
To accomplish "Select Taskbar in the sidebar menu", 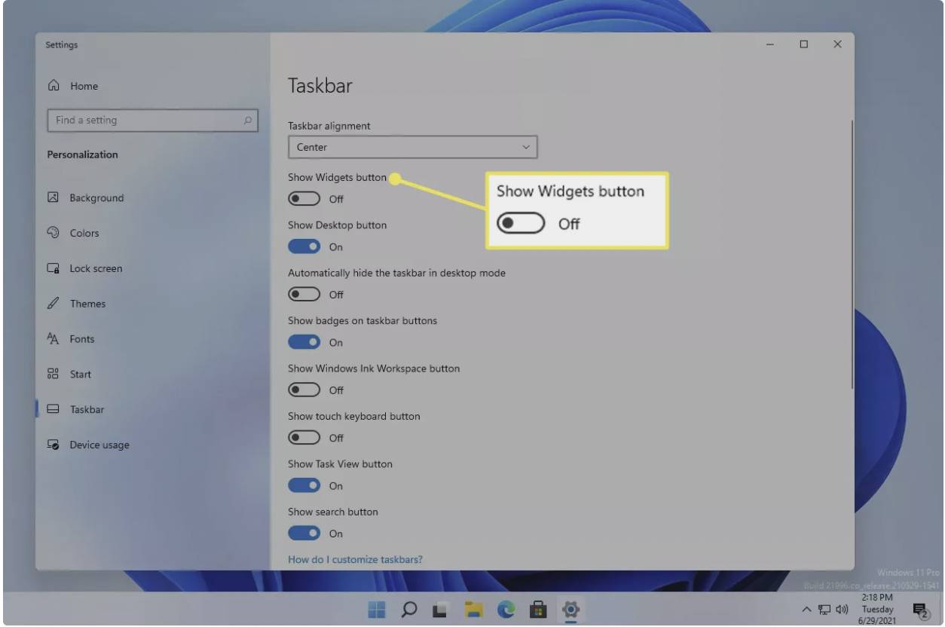I will 87,409.
